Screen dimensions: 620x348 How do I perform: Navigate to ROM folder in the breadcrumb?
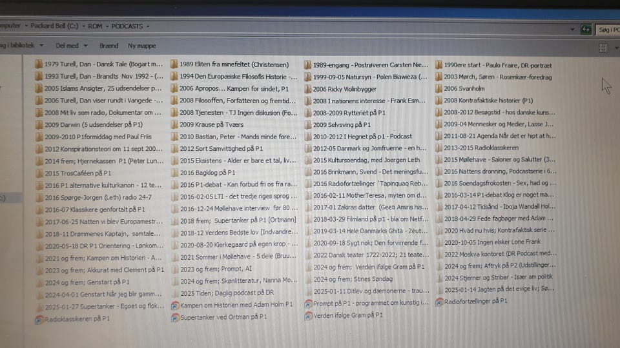pos(95,26)
